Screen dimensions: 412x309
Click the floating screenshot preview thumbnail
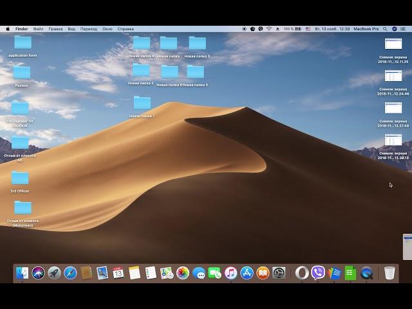[407, 247]
